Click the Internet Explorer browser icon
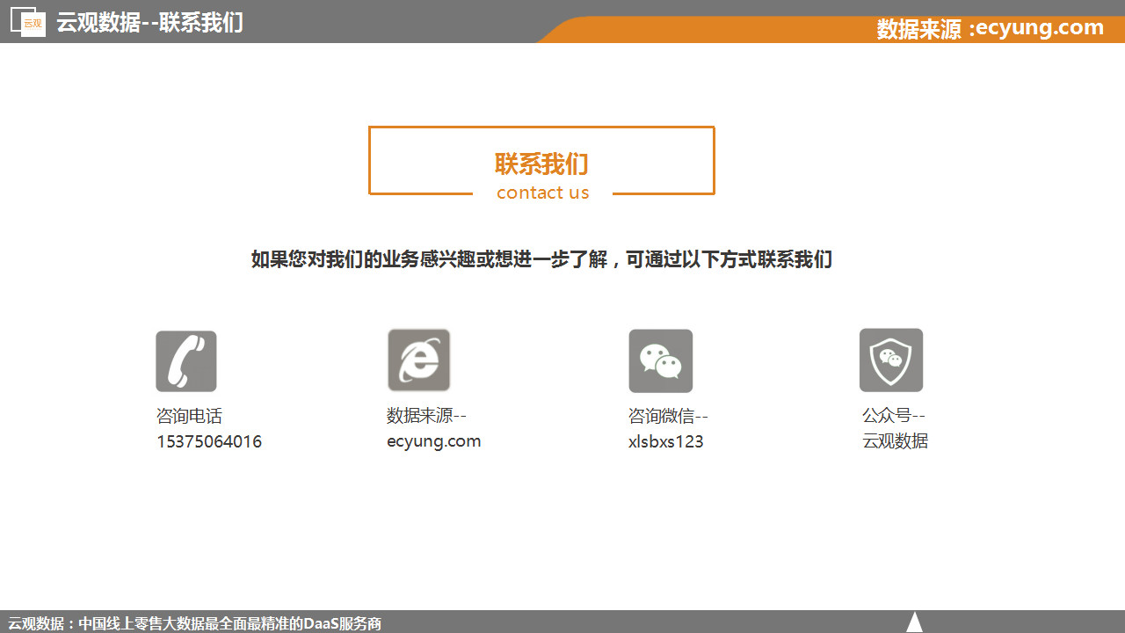 419,360
